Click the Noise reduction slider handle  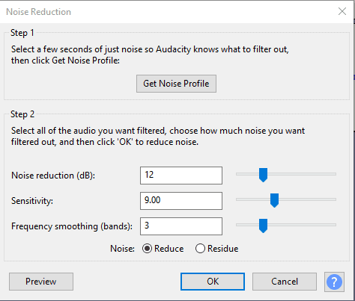(263, 175)
